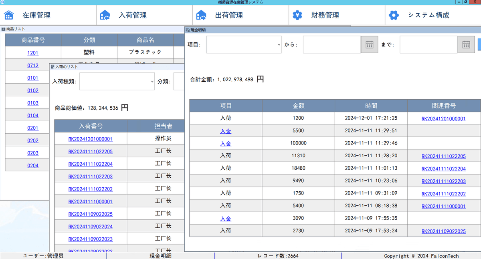
Task: Click the 入荷管理 incoming goods icon
Action: tap(105, 15)
